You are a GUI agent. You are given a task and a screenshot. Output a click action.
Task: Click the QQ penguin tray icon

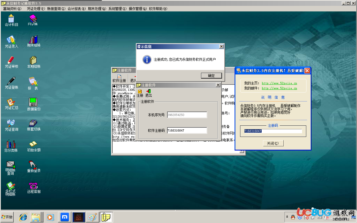pos(293,217)
